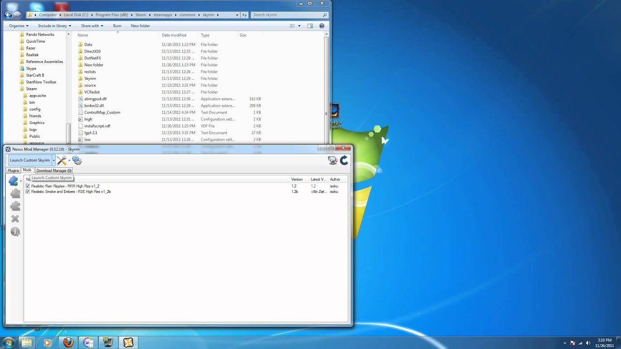Open the Include in library dropdown
The height and width of the screenshot is (349, 621).
pos(54,26)
